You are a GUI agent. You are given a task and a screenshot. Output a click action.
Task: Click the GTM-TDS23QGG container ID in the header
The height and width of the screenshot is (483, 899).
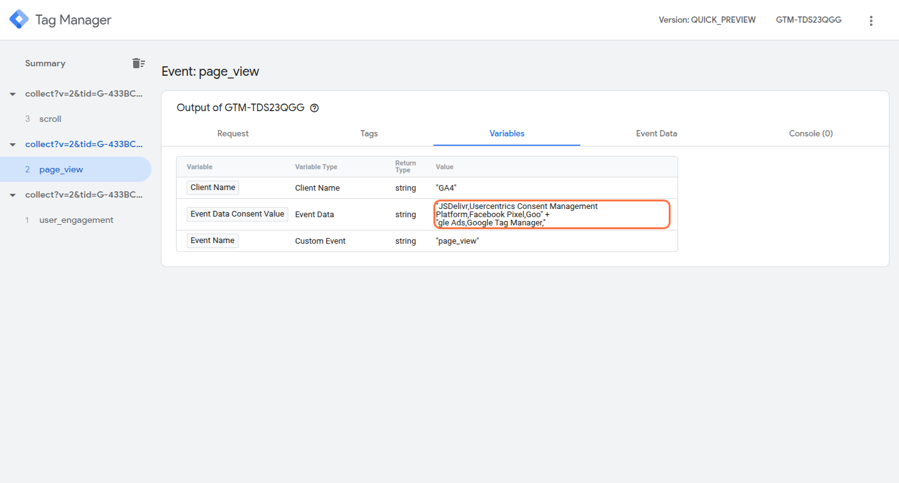[x=808, y=20]
